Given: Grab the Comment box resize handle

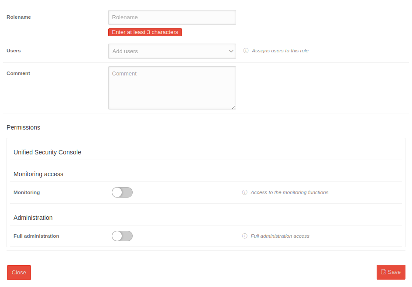Looking at the screenshot, I should click(233, 107).
